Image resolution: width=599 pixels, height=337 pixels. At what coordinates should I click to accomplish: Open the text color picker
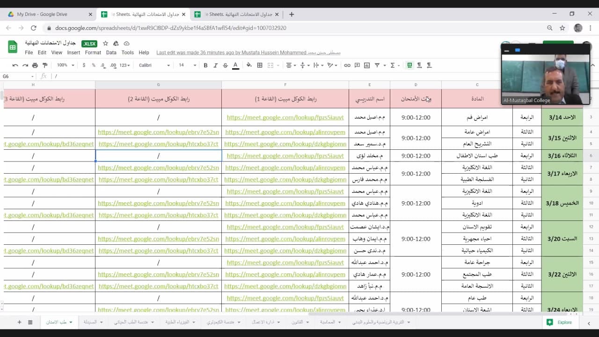pos(235,65)
